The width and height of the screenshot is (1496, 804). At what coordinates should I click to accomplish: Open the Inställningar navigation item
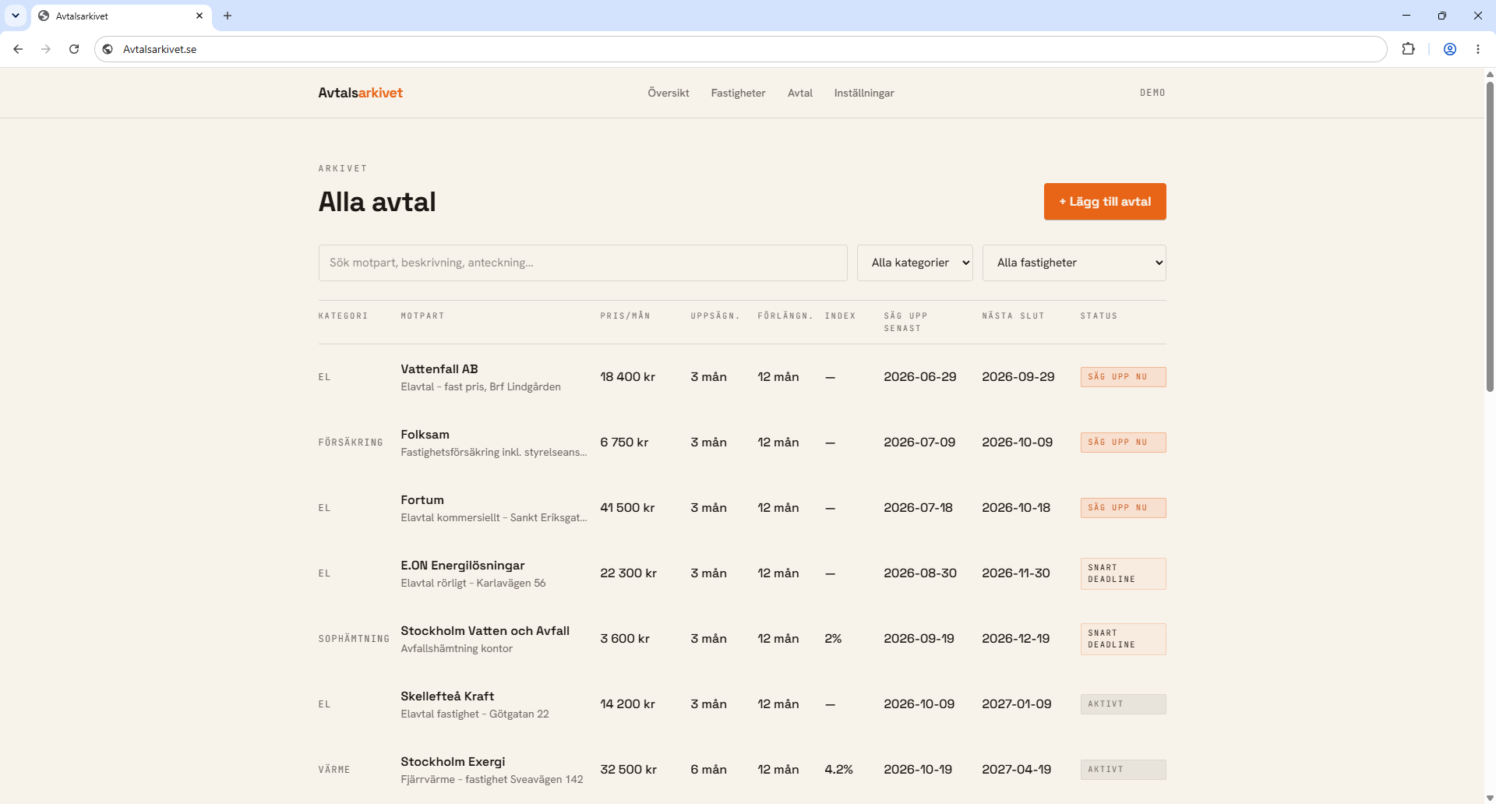point(864,93)
